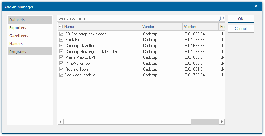Screen dimensions: 265x136
Task: Select the PrintWorkshop row name
Action: pyautogui.click(x=77, y=63)
